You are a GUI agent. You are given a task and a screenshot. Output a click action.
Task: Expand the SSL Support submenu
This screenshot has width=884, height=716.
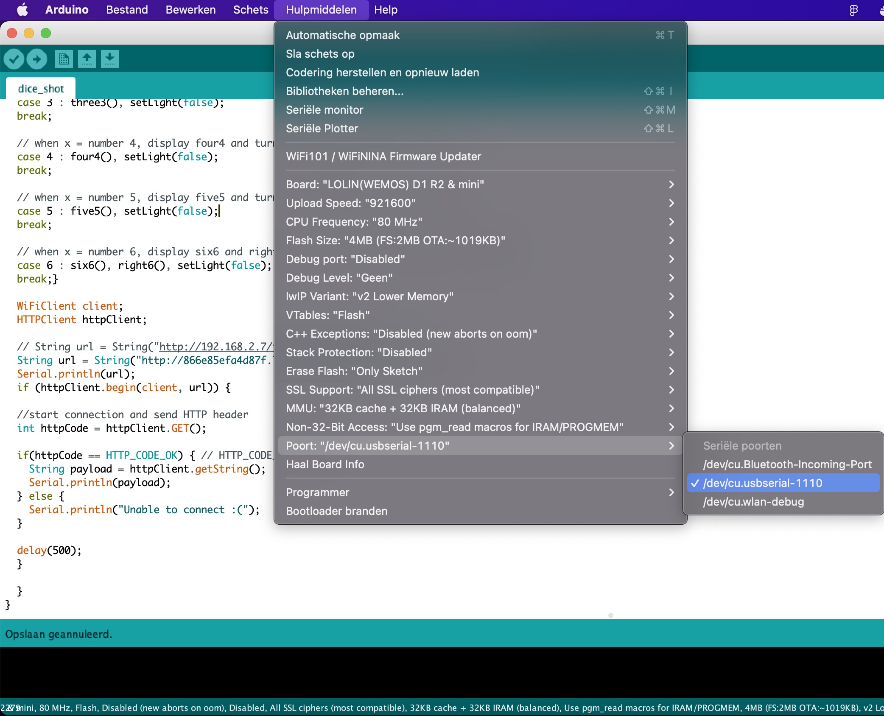480,390
